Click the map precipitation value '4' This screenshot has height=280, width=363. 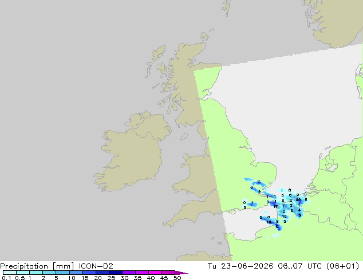pos(299,210)
